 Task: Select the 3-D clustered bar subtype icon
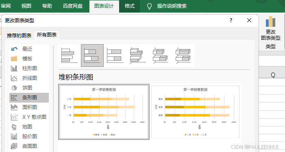point(138,56)
